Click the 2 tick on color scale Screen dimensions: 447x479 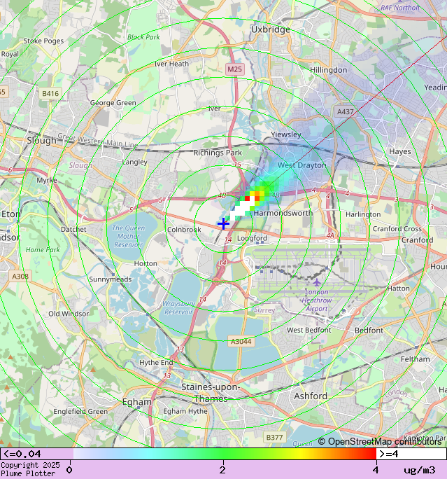(x=222, y=470)
